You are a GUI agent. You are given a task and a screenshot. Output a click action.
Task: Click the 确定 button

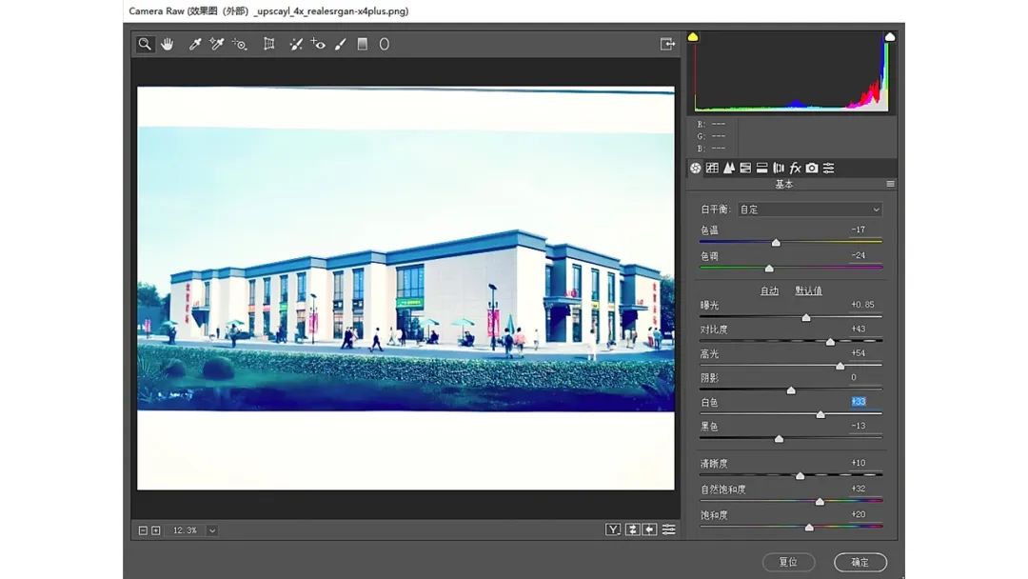(x=860, y=562)
